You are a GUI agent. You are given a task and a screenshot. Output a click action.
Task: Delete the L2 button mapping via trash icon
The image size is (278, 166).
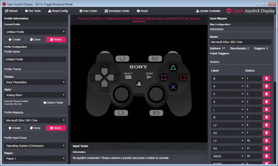point(266,125)
